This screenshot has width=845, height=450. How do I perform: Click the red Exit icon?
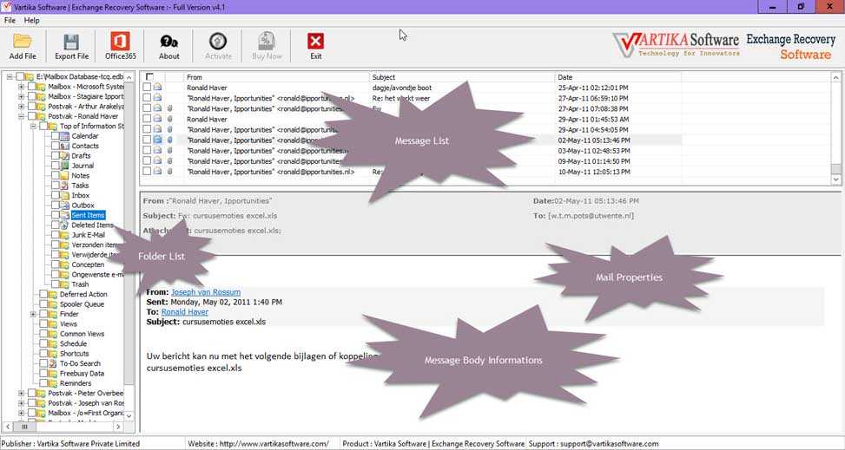pos(315,42)
